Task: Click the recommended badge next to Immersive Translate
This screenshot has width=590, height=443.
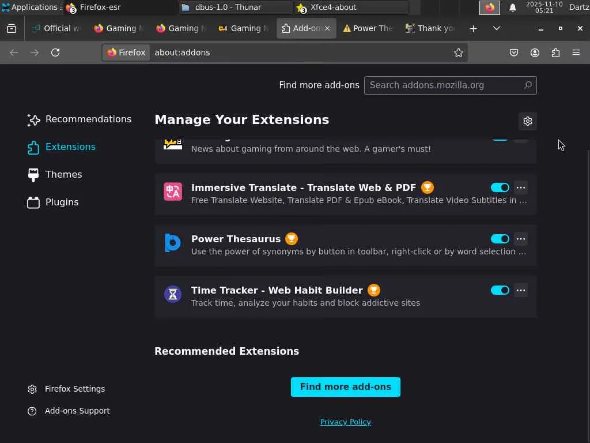Action: (427, 187)
